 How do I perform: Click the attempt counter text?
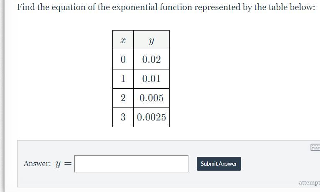tap(309, 182)
